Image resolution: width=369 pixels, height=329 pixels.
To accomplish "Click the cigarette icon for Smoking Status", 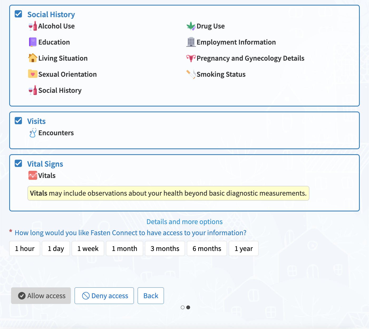I will 191,74.
